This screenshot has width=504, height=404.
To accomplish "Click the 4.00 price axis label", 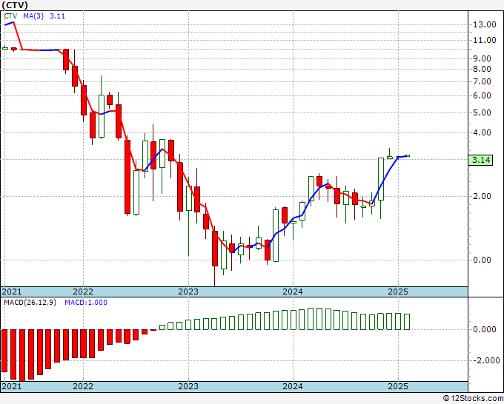I will tap(482, 132).
